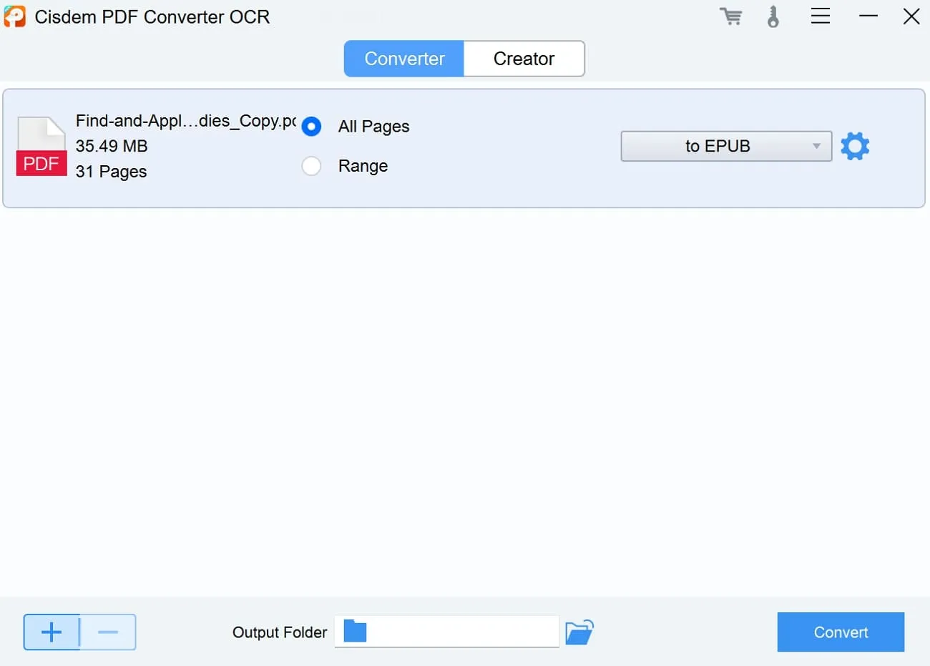Click the key icon to register license
Image resolution: width=930 pixels, height=666 pixels.
(x=773, y=16)
